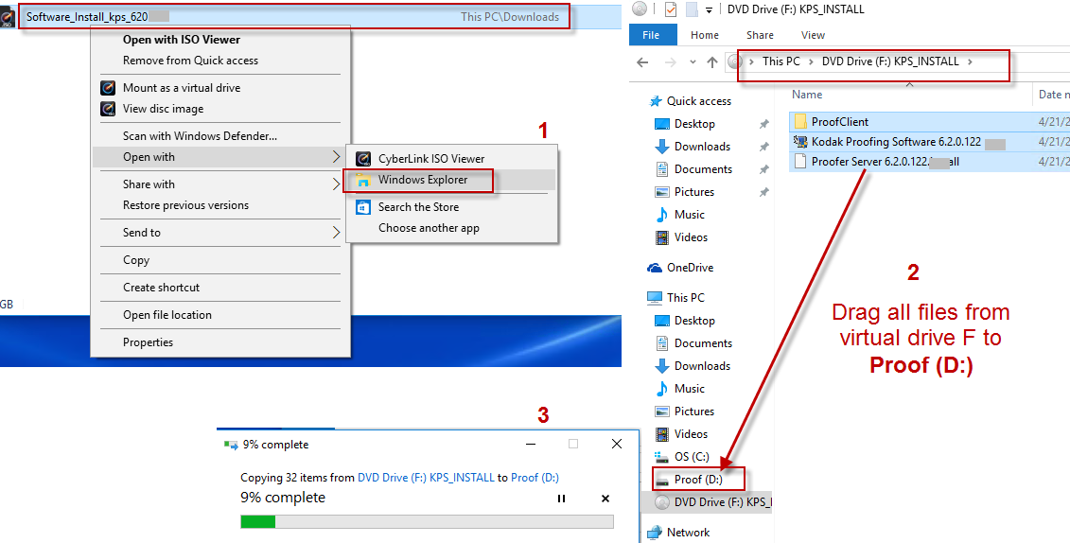1070x543 pixels.
Task: Open the File tab in Explorer
Action: coord(651,35)
